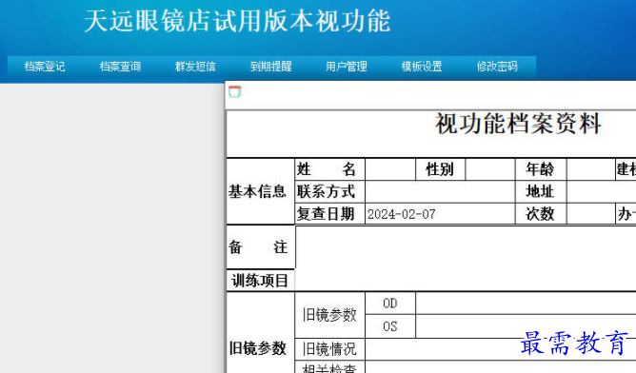Click the 训练项目 input area
The width and height of the screenshot is (636, 373).
[466, 280]
